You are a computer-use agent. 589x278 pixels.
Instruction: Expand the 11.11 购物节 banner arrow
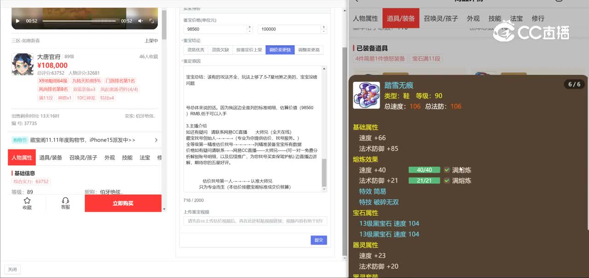[156, 140]
